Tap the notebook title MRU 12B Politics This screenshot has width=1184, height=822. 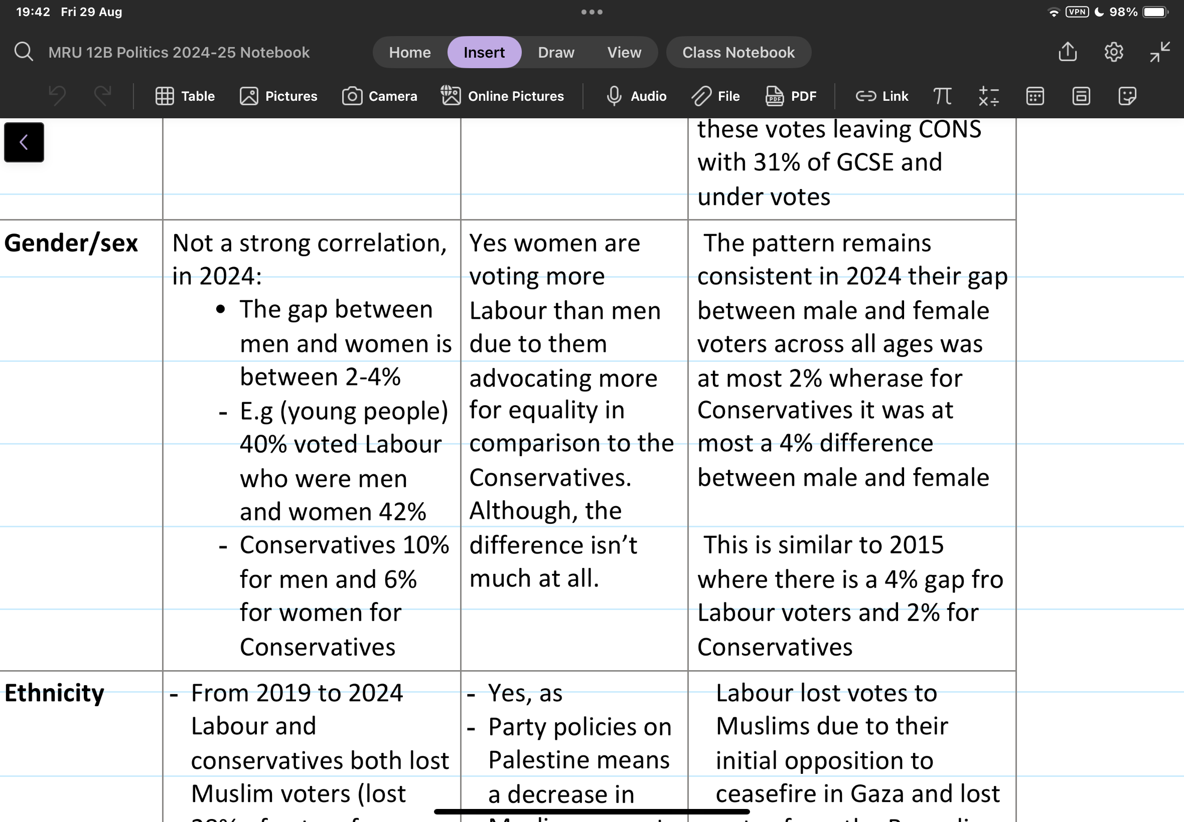point(179,52)
